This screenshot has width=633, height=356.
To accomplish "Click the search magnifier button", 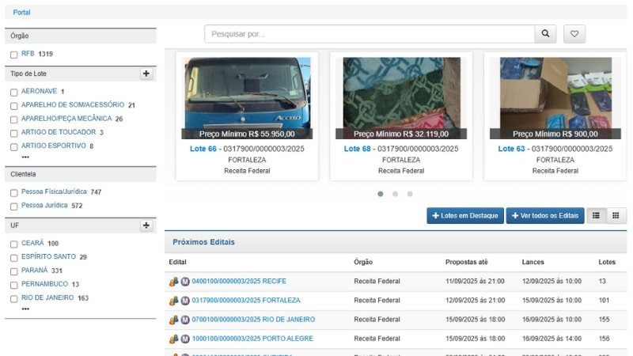I will coord(545,34).
